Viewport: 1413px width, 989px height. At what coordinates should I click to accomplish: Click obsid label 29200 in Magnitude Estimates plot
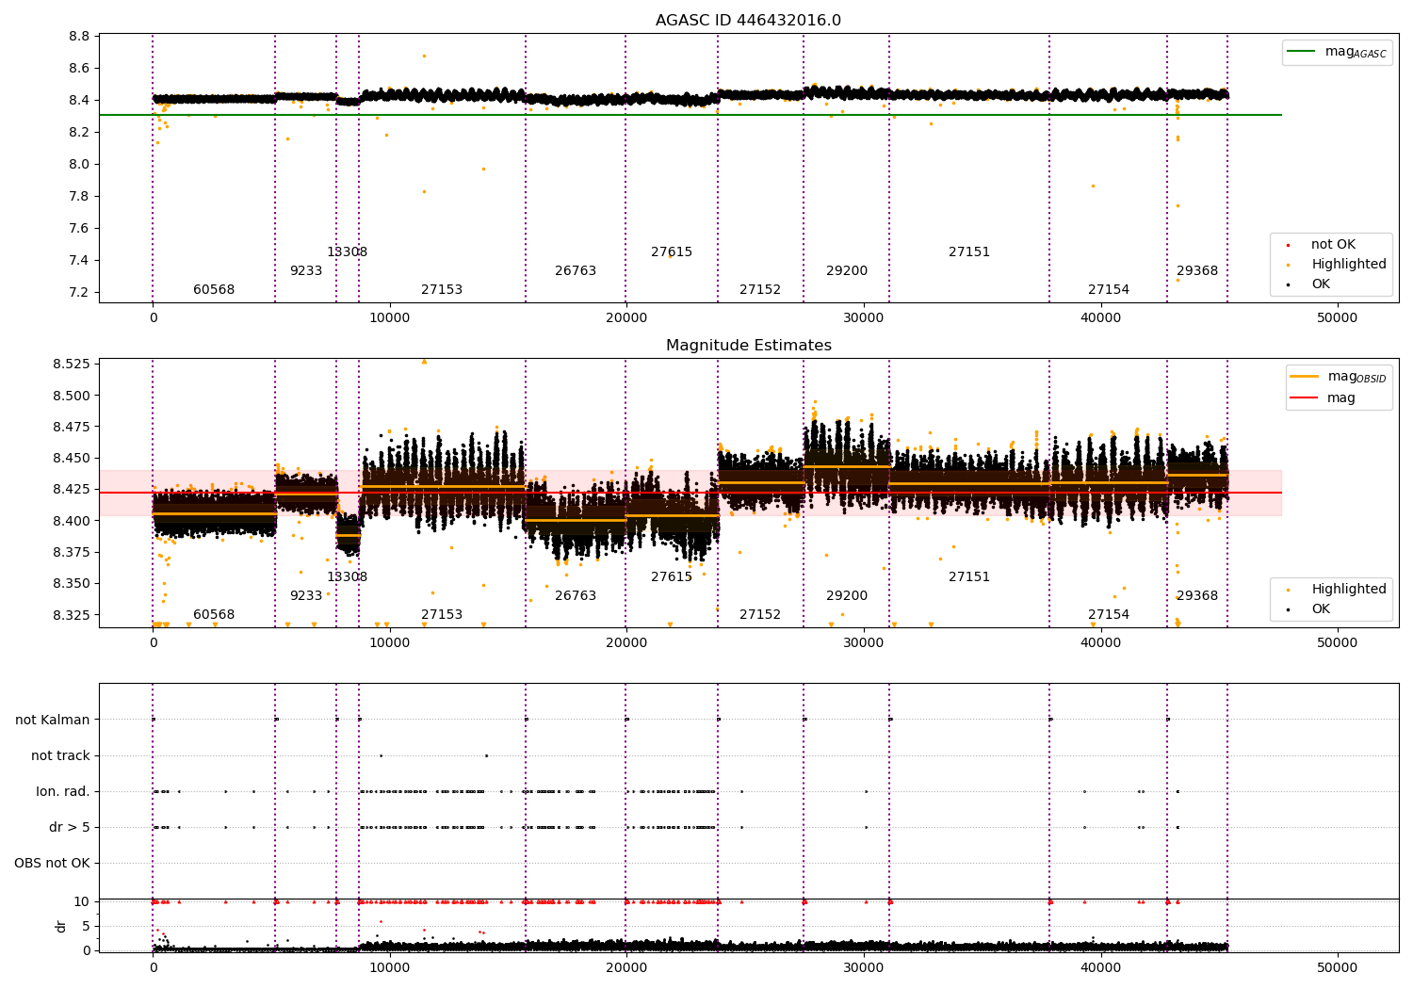tap(847, 596)
